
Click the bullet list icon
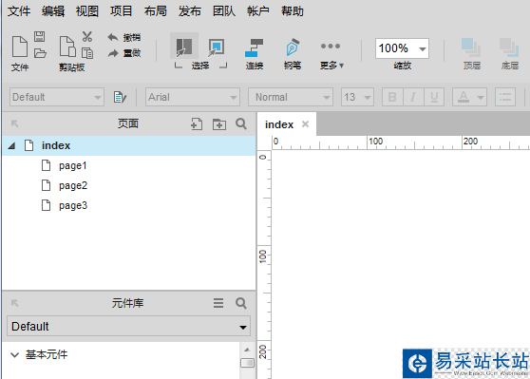click(x=505, y=98)
